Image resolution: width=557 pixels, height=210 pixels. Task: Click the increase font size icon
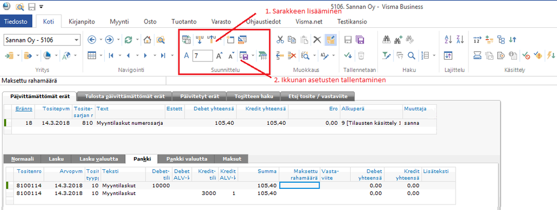(220, 56)
